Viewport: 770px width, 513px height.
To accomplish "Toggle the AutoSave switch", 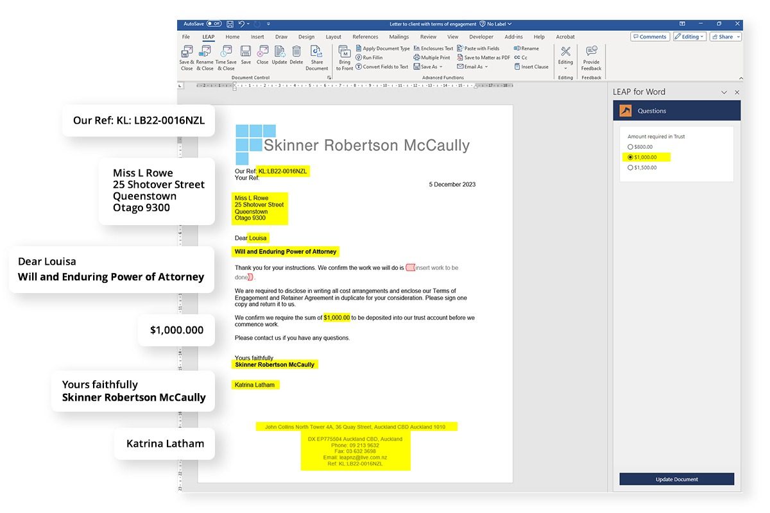I will pyautogui.click(x=214, y=24).
